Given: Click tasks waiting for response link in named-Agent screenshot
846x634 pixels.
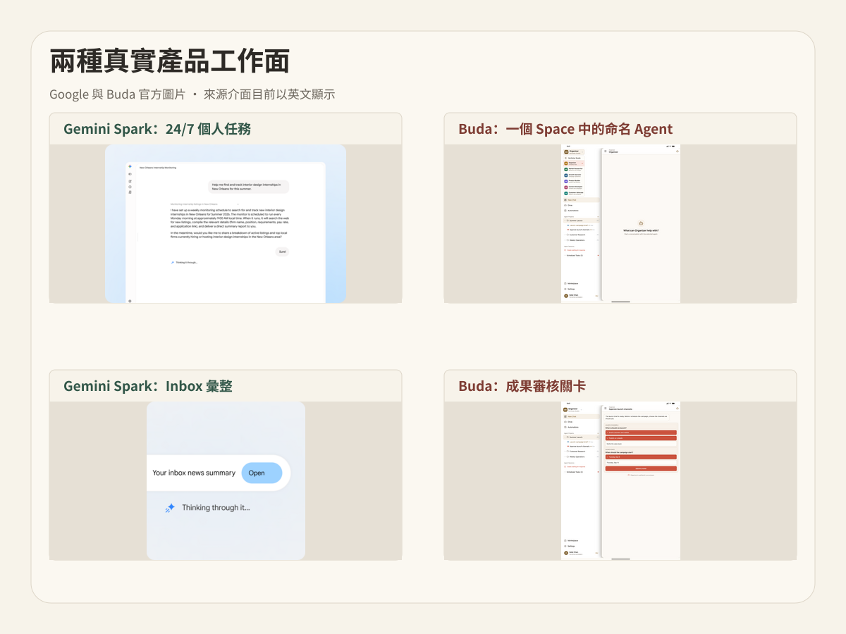Looking at the screenshot, I should pos(576,250).
